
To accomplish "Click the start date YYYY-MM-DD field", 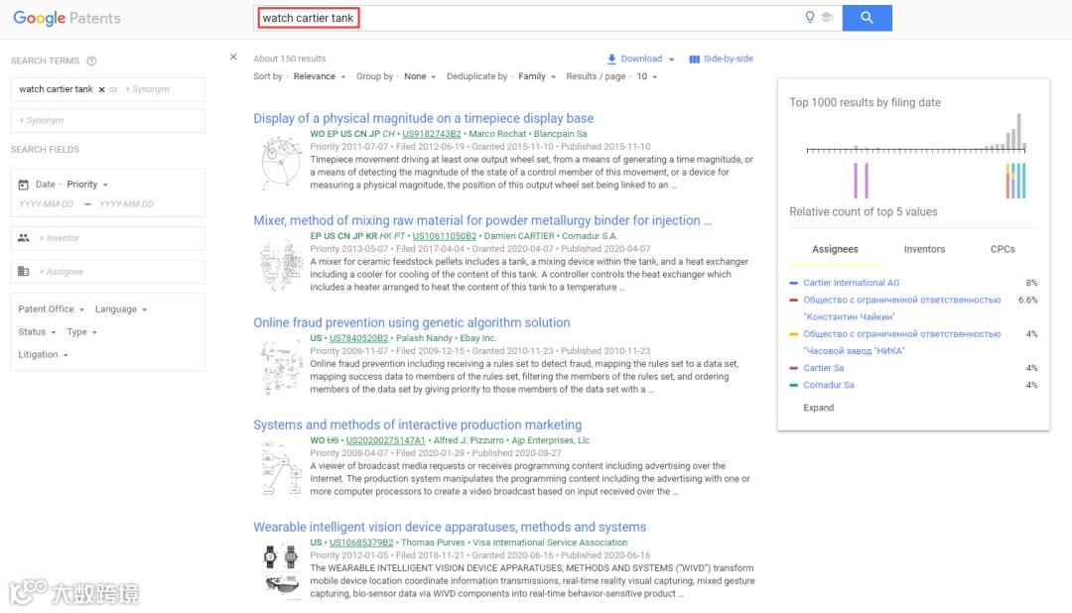I will coord(47,204).
